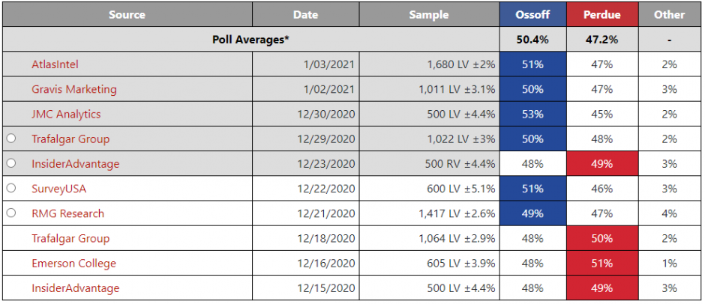Viewport: 705px width, 304px height.
Task: Click the Date column header
Action: pyautogui.click(x=305, y=14)
